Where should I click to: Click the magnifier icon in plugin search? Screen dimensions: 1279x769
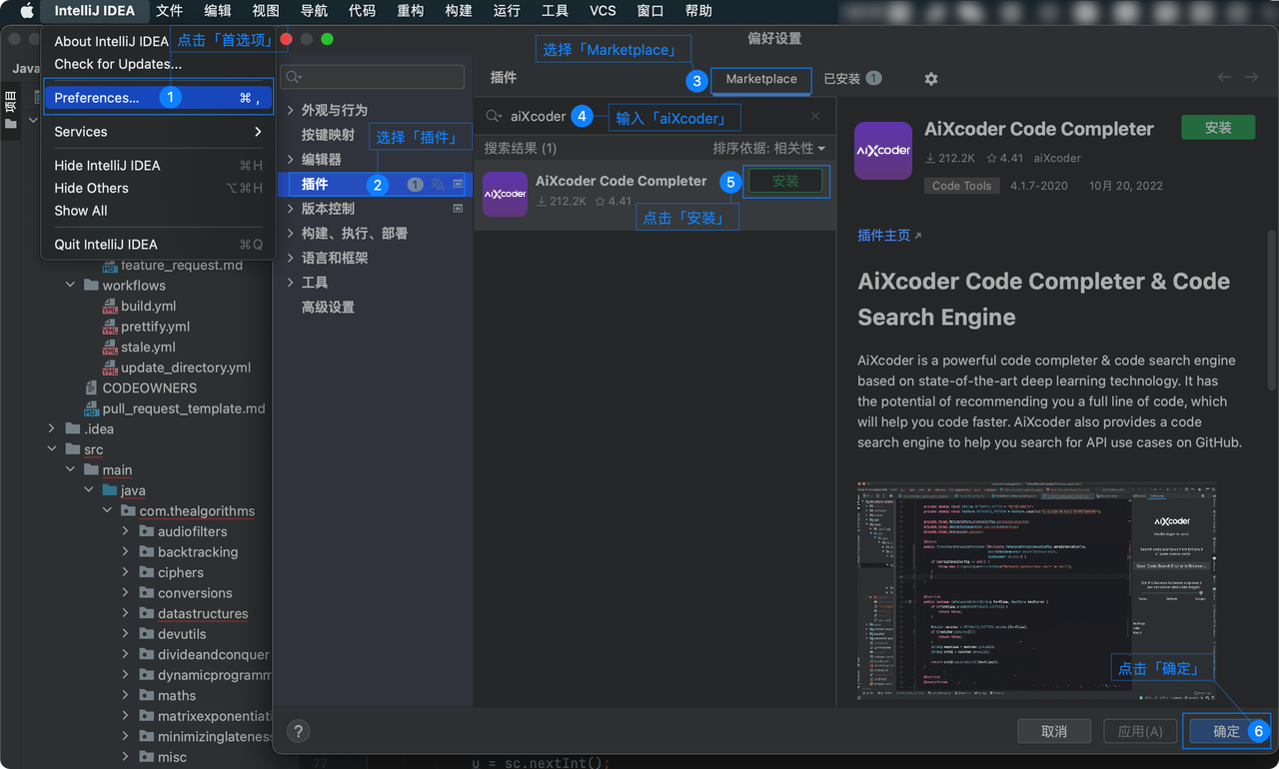[494, 116]
